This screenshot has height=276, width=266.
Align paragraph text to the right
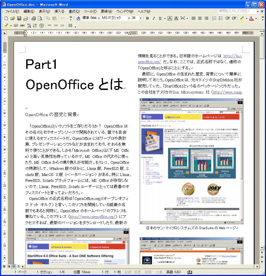(206, 18)
